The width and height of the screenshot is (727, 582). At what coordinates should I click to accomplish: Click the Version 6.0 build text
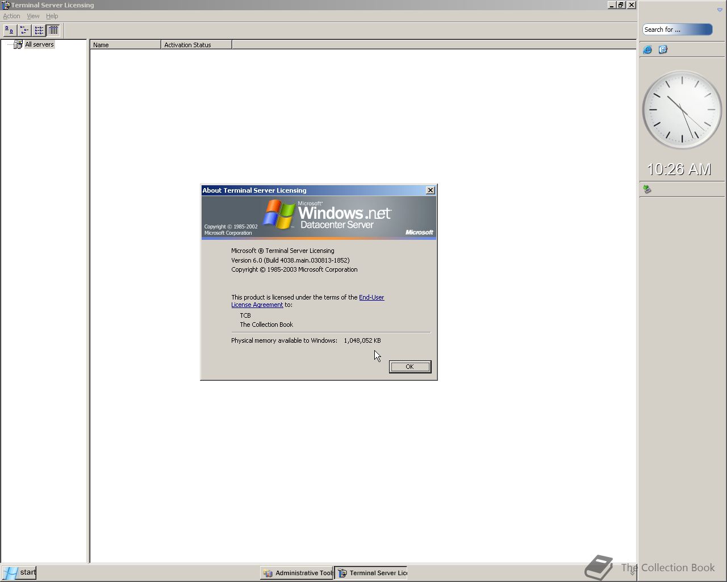click(x=290, y=260)
